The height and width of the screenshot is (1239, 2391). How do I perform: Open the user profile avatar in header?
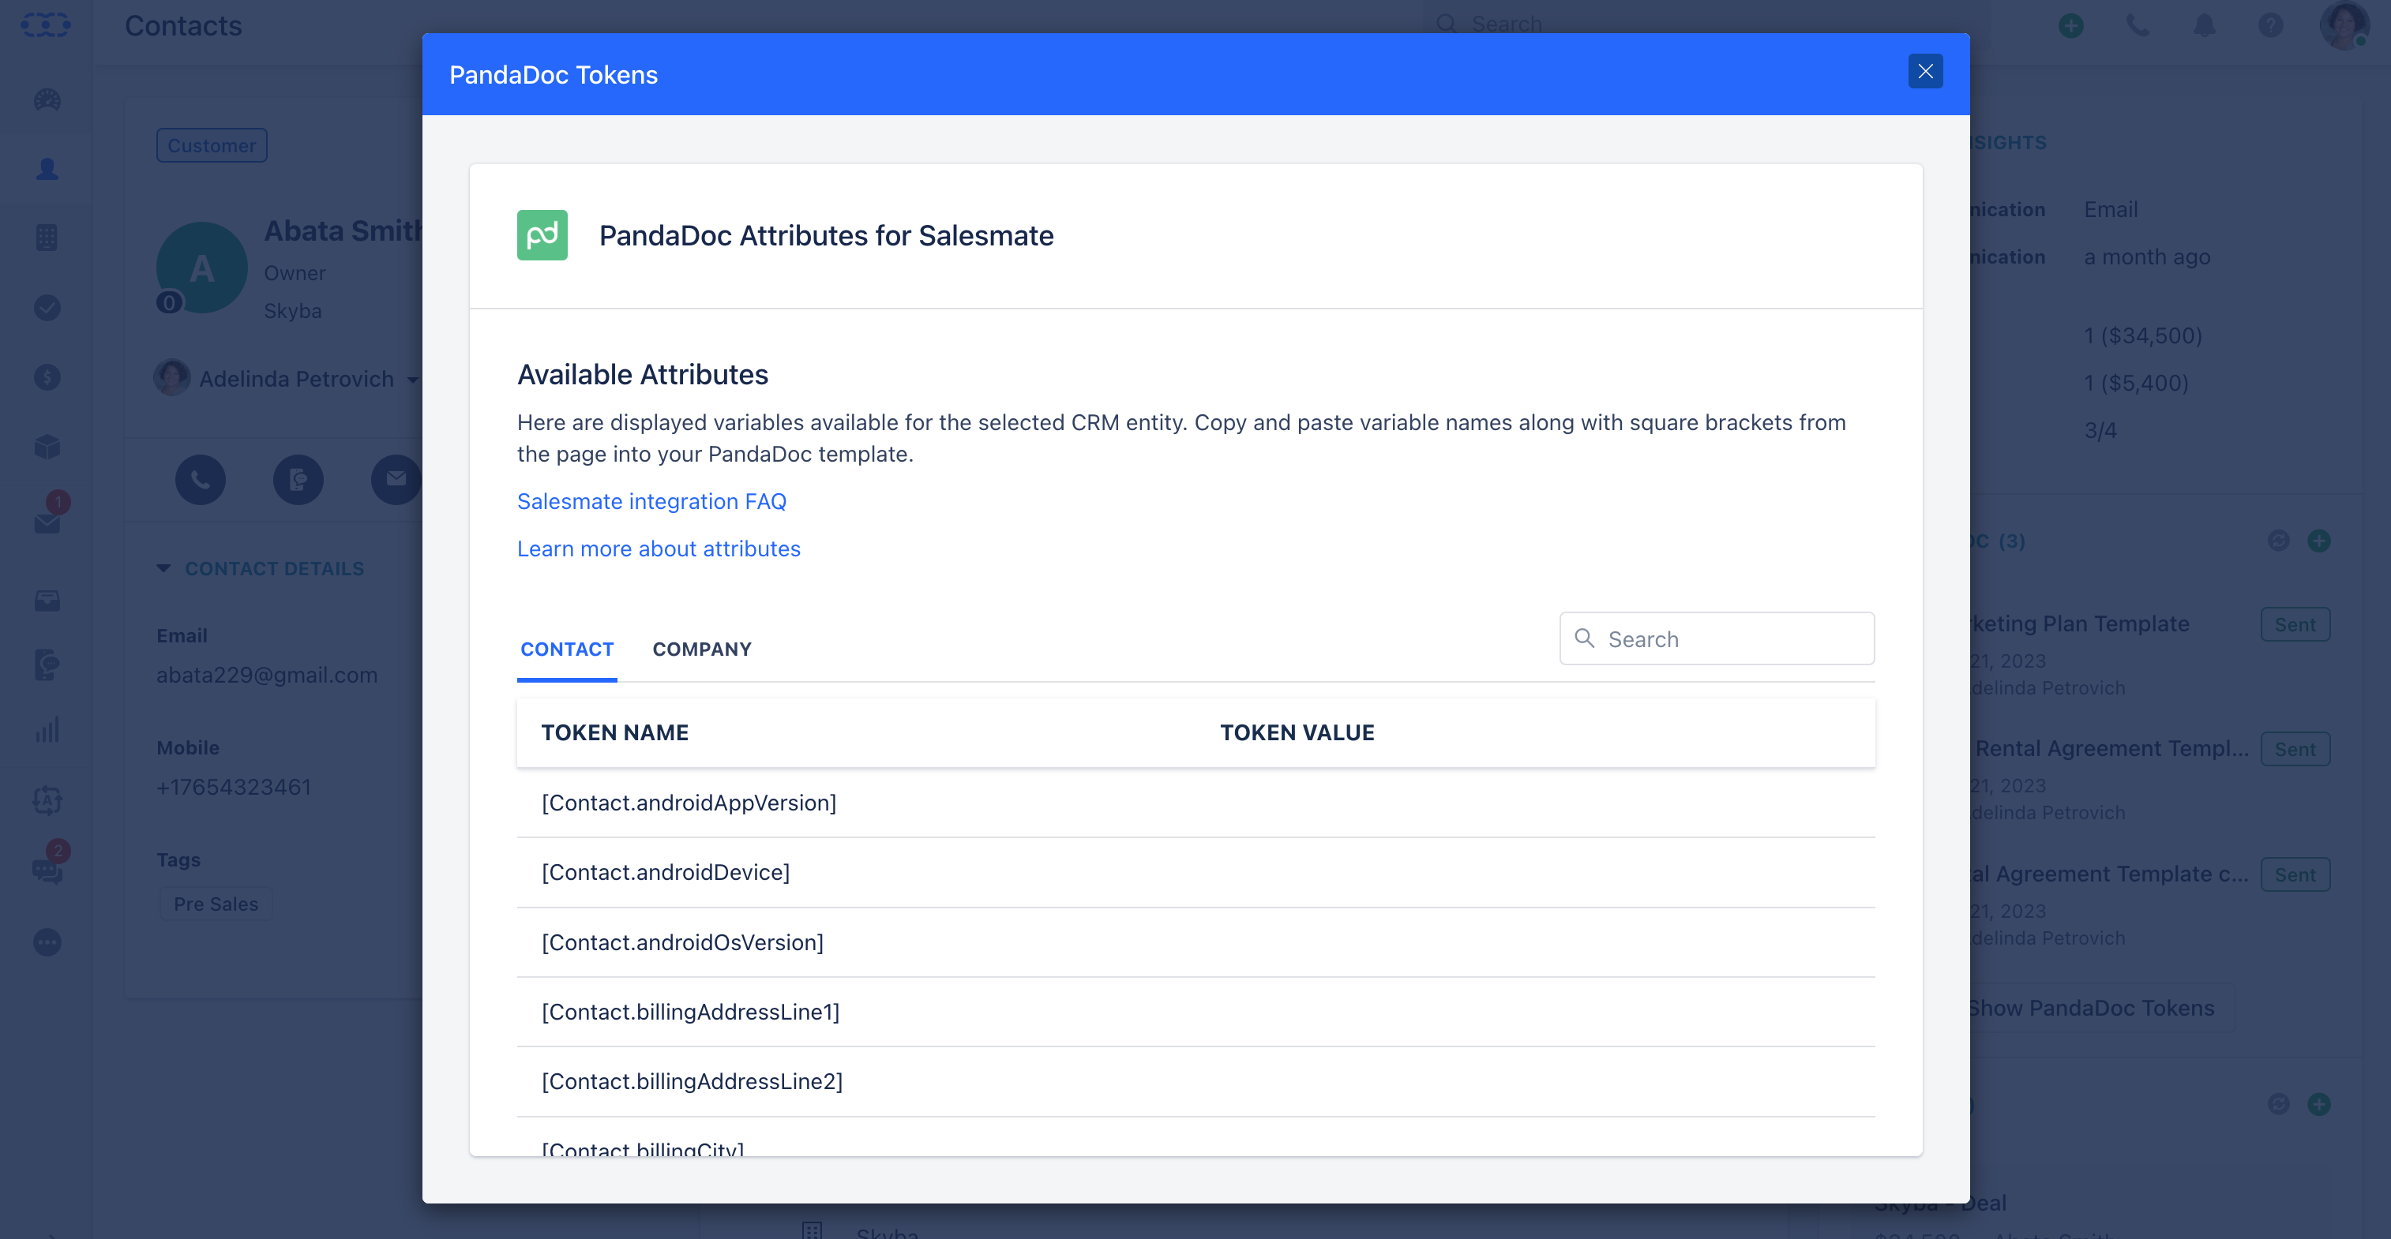coord(2344,25)
